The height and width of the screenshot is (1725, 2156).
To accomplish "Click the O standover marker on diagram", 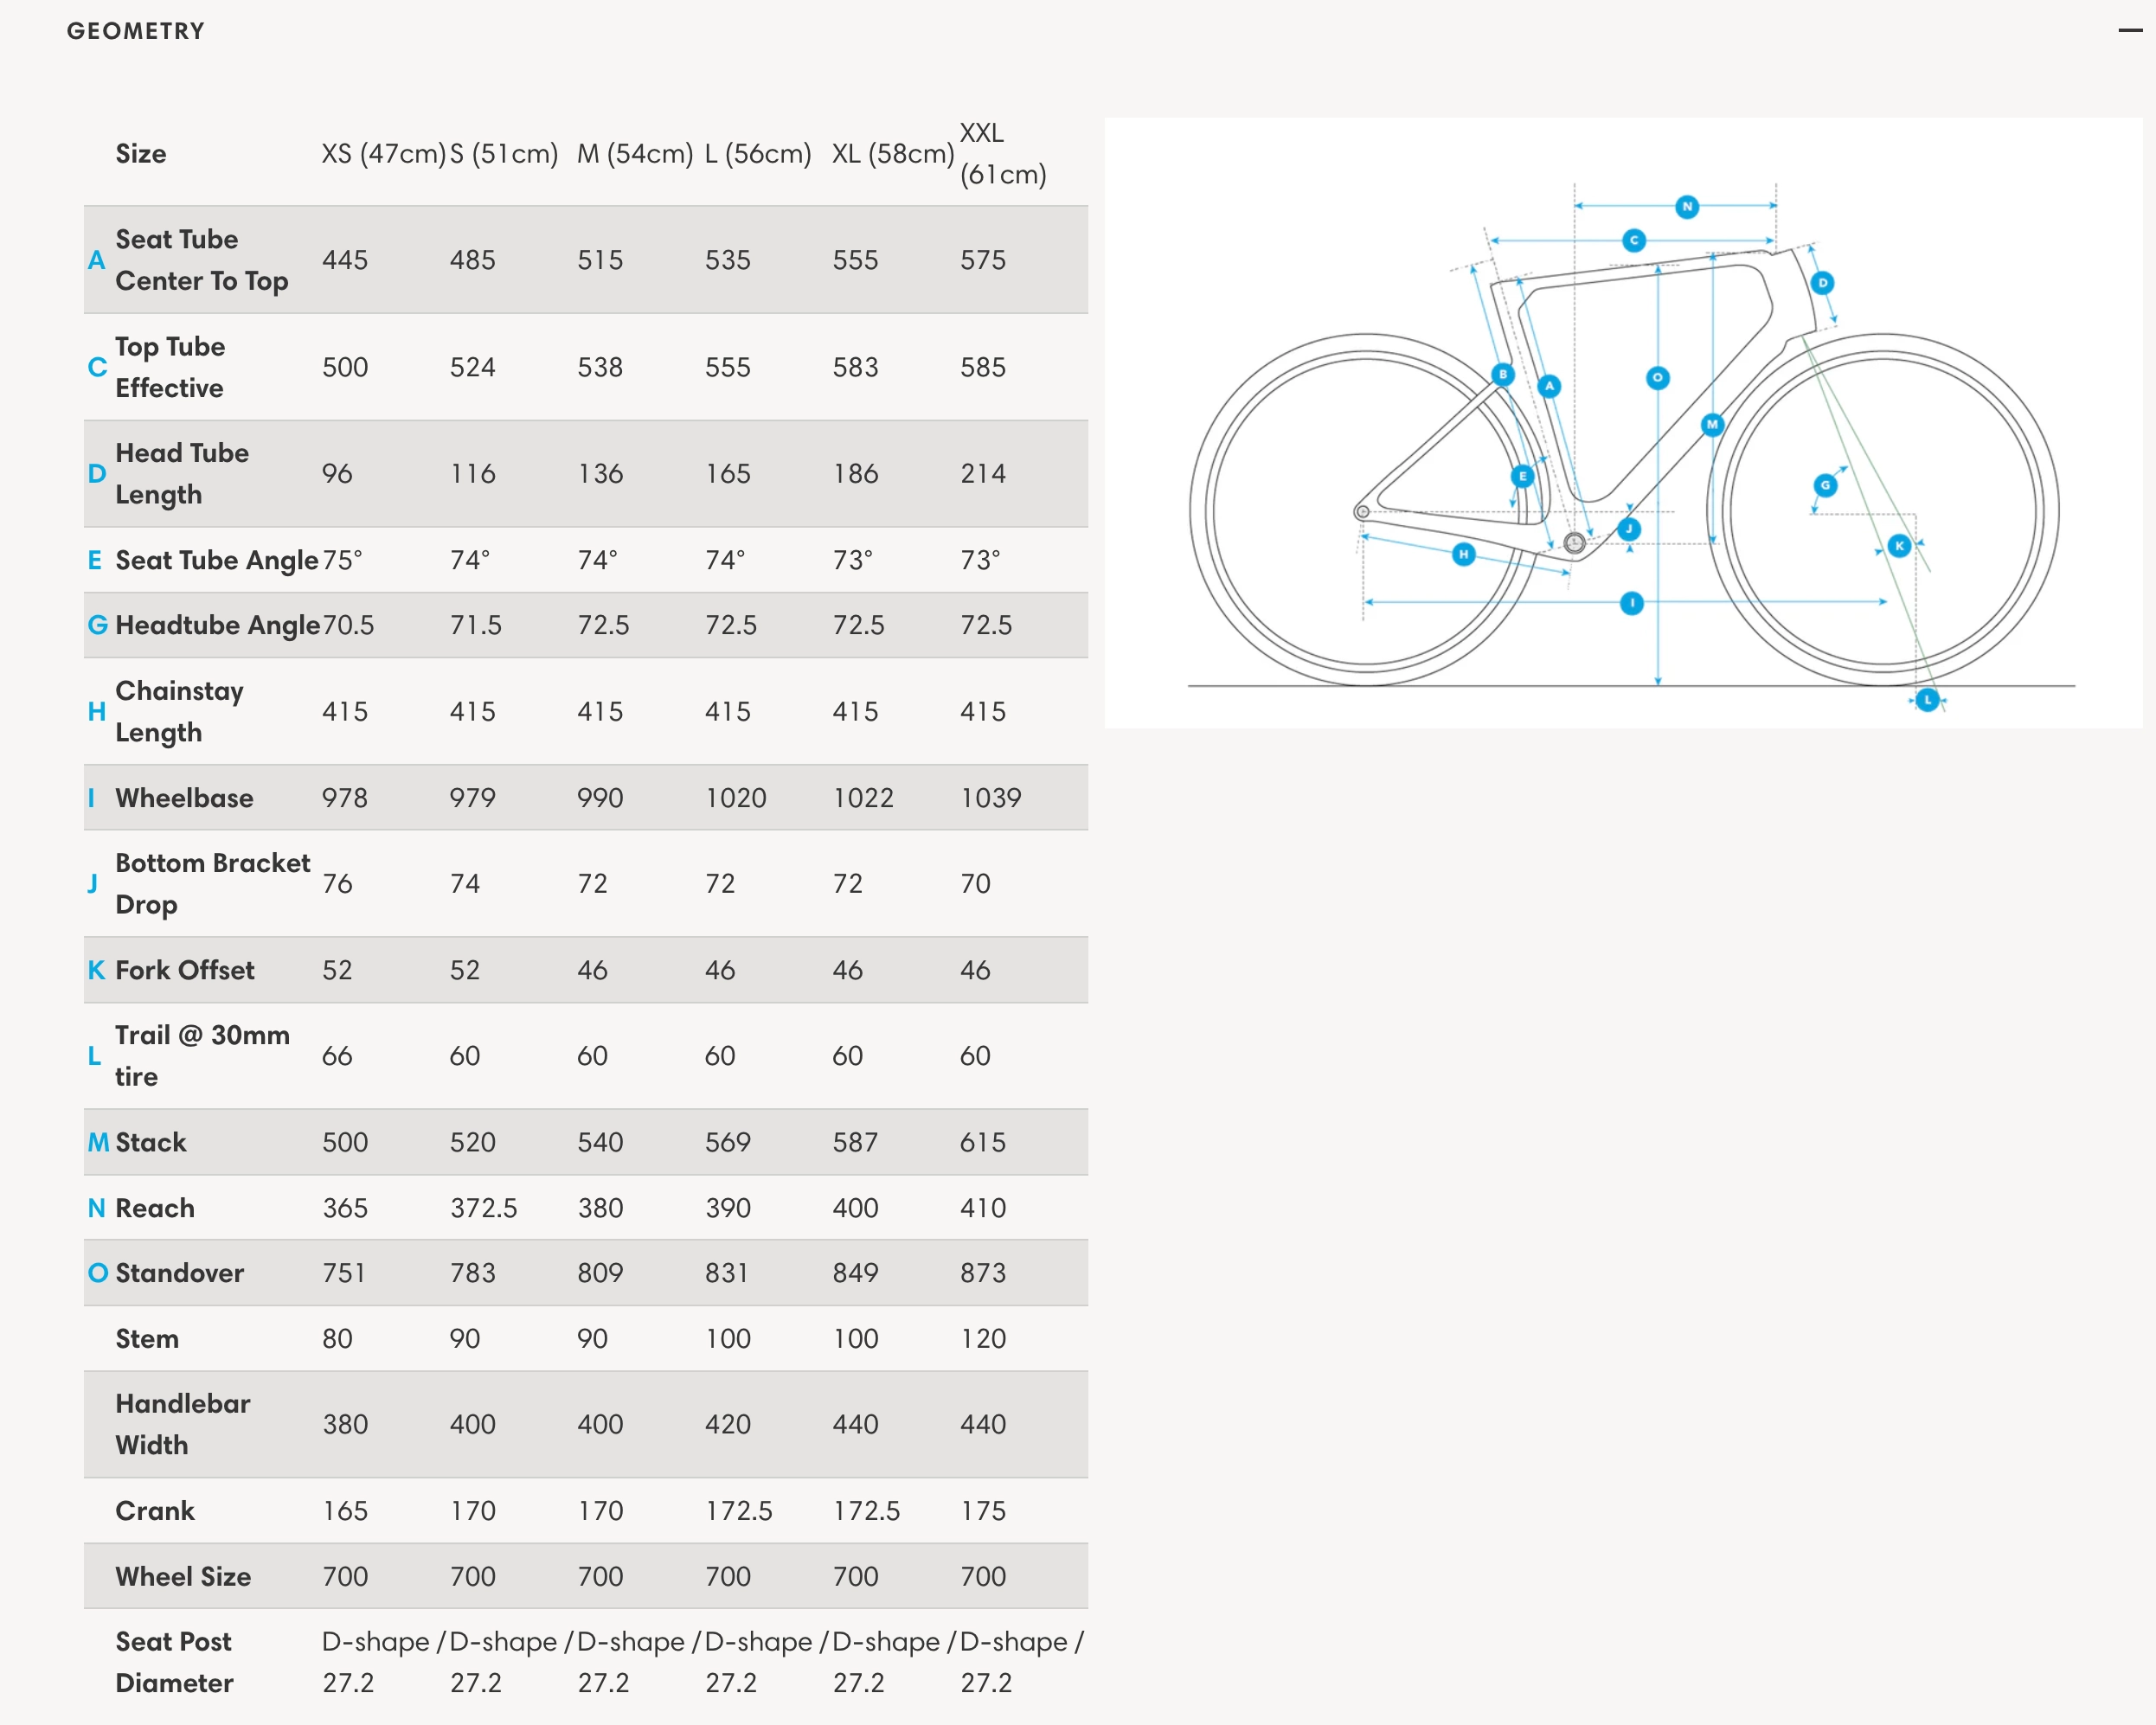I will (1657, 378).
